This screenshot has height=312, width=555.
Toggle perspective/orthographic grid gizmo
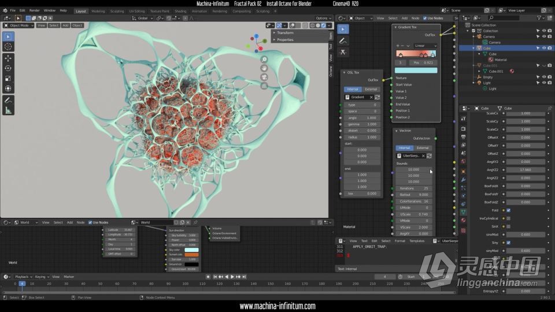tap(264, 86)
